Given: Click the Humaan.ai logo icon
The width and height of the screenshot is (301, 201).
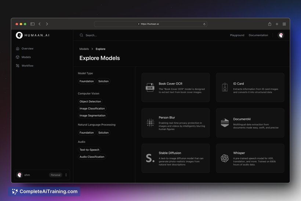Looking at the screenshot, I should tap(19, 35).
